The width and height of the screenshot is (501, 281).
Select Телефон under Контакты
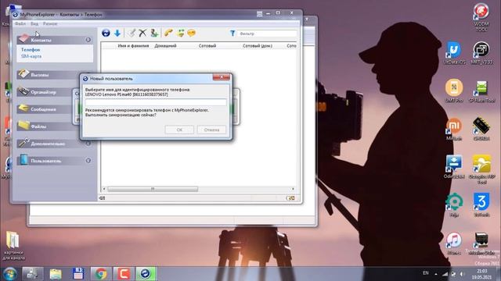click(x=31, y=50)
